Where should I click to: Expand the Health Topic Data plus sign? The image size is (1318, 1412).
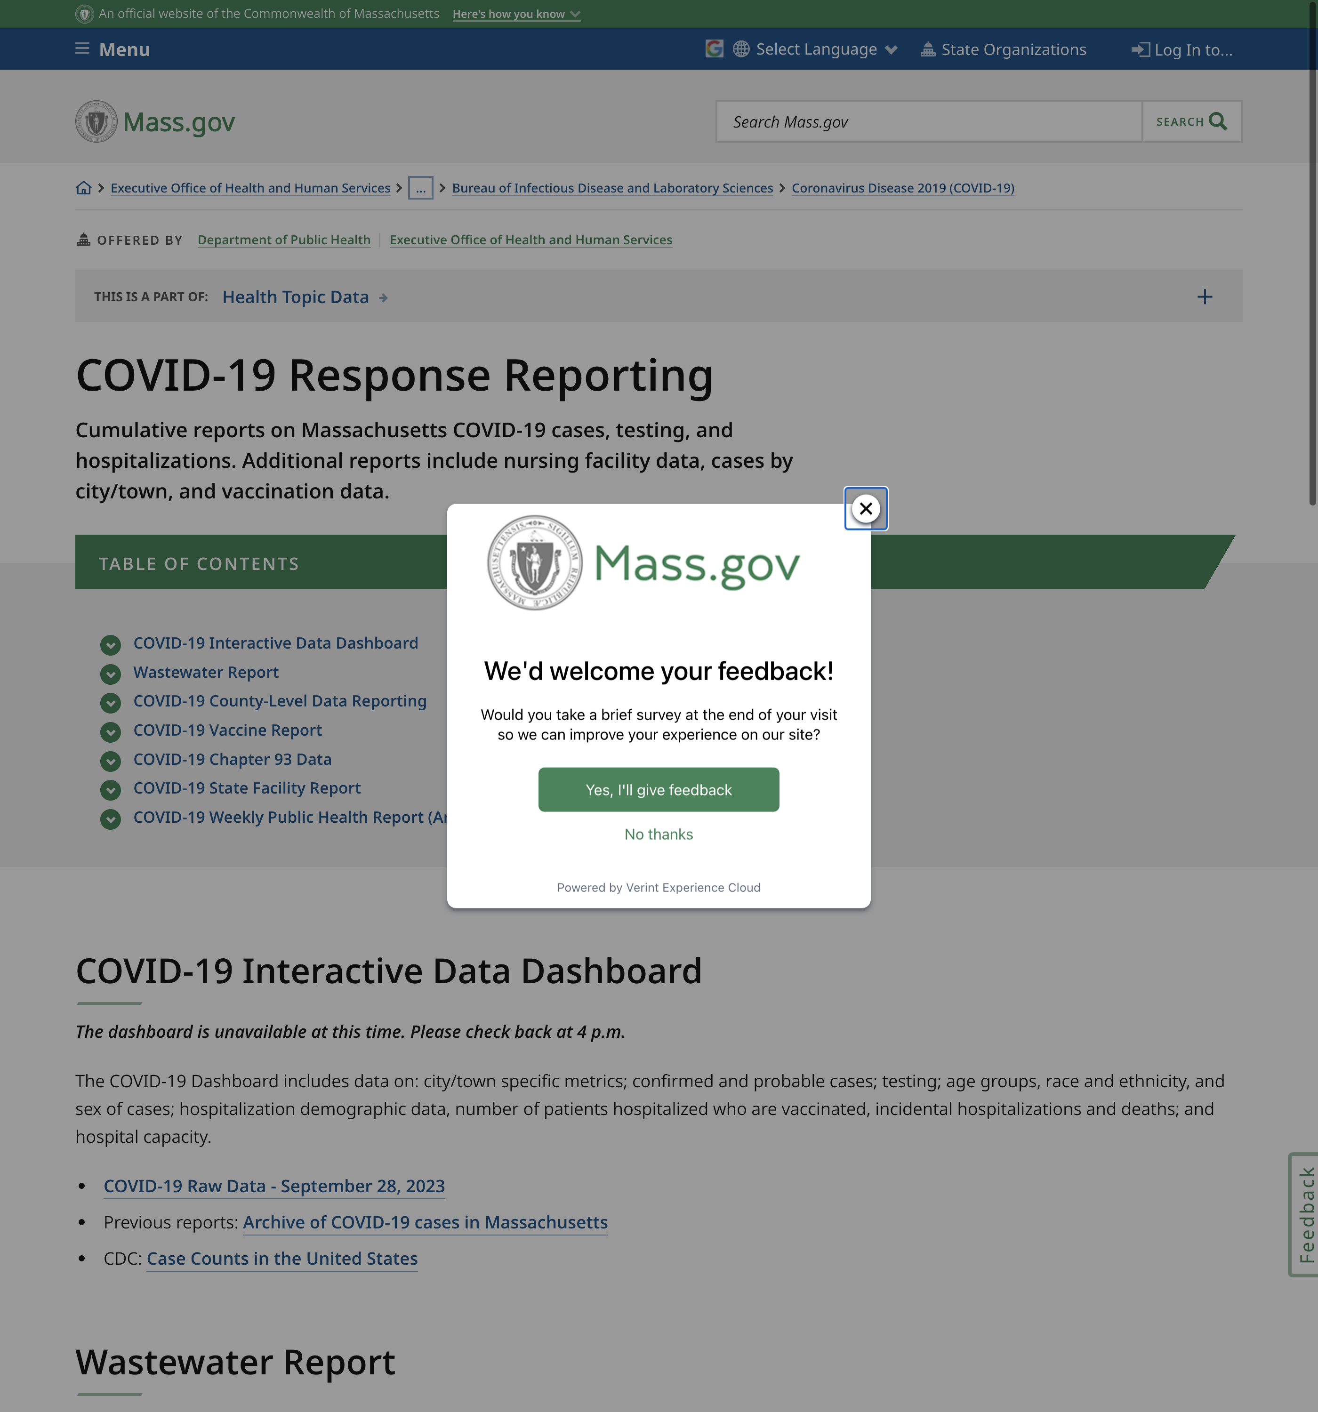click(x=1204, y=297)
